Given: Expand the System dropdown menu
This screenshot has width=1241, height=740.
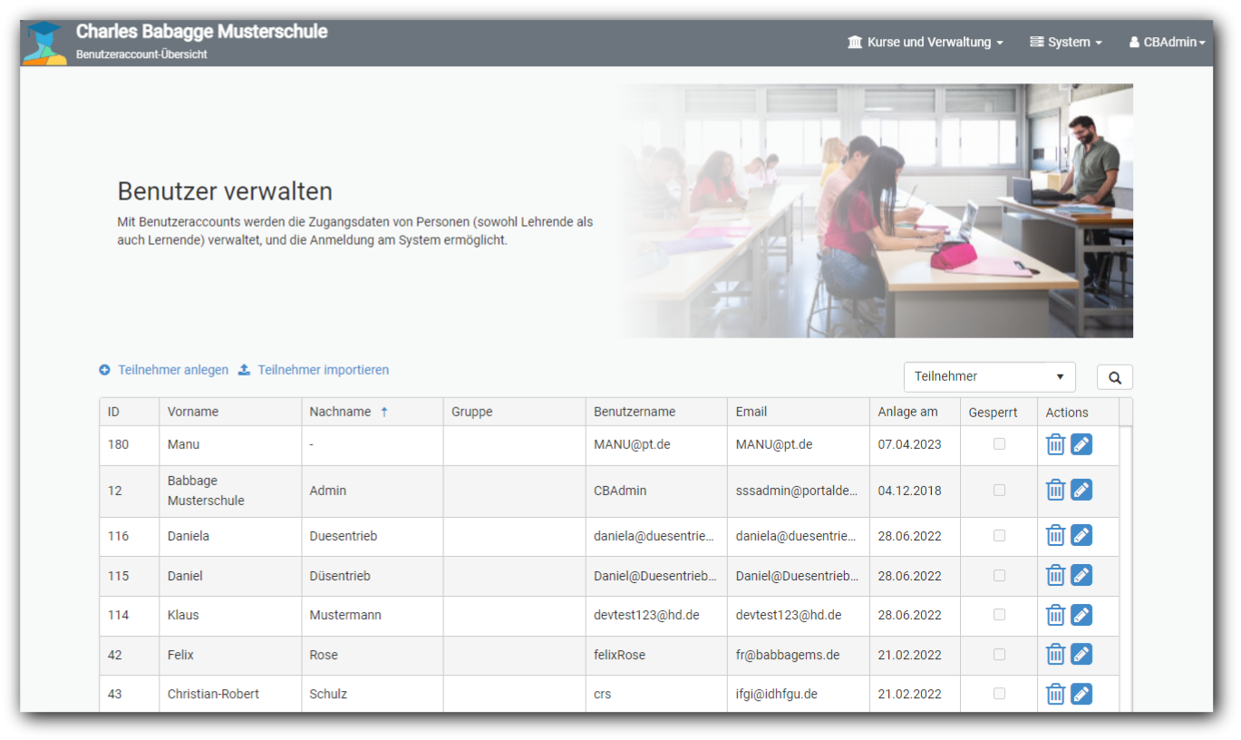Looking at the screenshot, I should 1066,42.
